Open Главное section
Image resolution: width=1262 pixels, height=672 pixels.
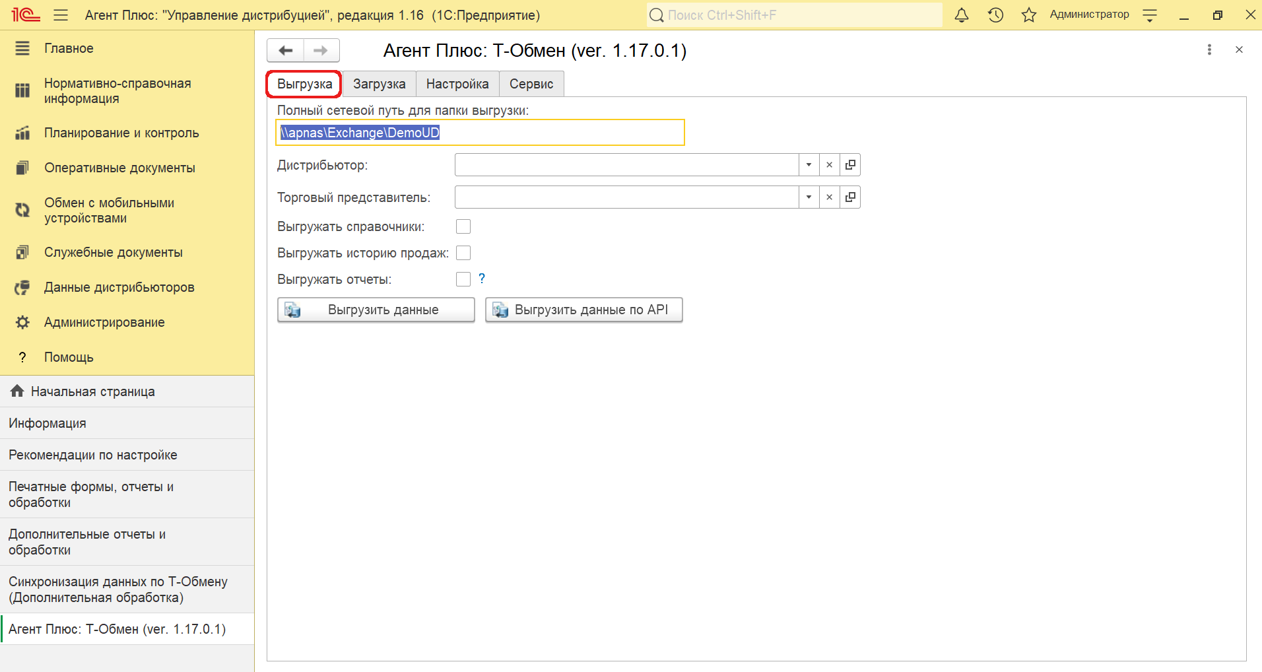click(127, 48)
